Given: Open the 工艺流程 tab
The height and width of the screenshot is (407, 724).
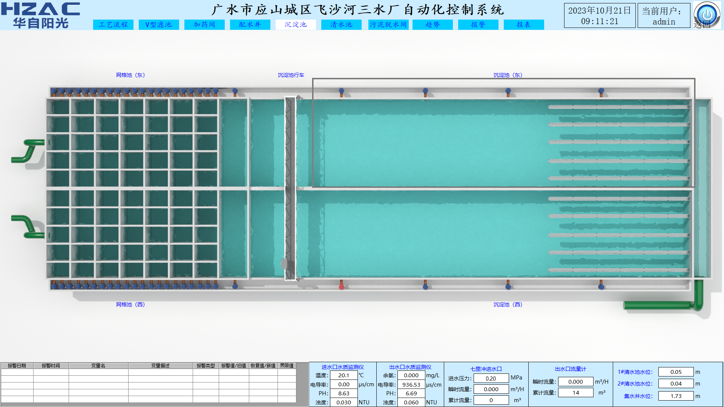Looking at the screenshot, I should click(113, 24).
